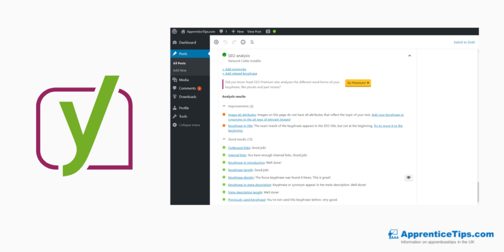Open the WordPress logo menu

[175, 31]
